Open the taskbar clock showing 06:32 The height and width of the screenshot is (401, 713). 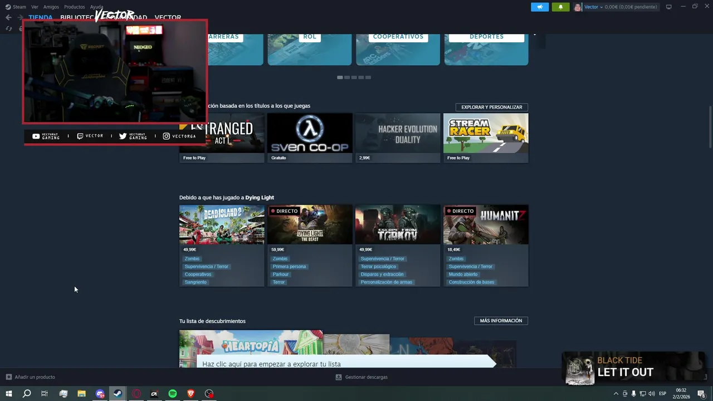click(682, 394)
